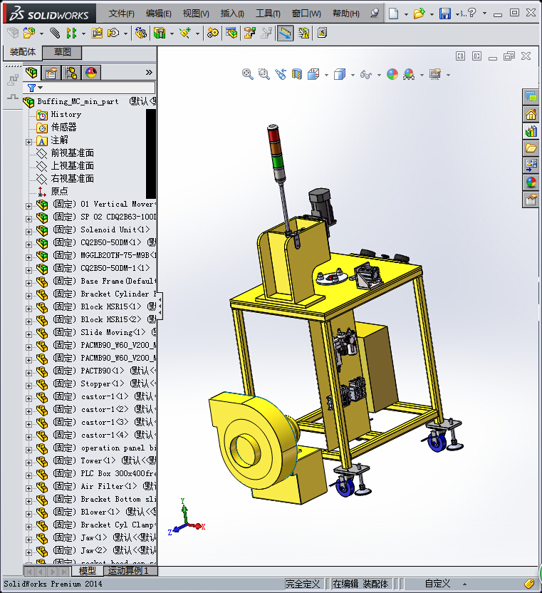Click the Reference Geometry tool

pos(185,33)
